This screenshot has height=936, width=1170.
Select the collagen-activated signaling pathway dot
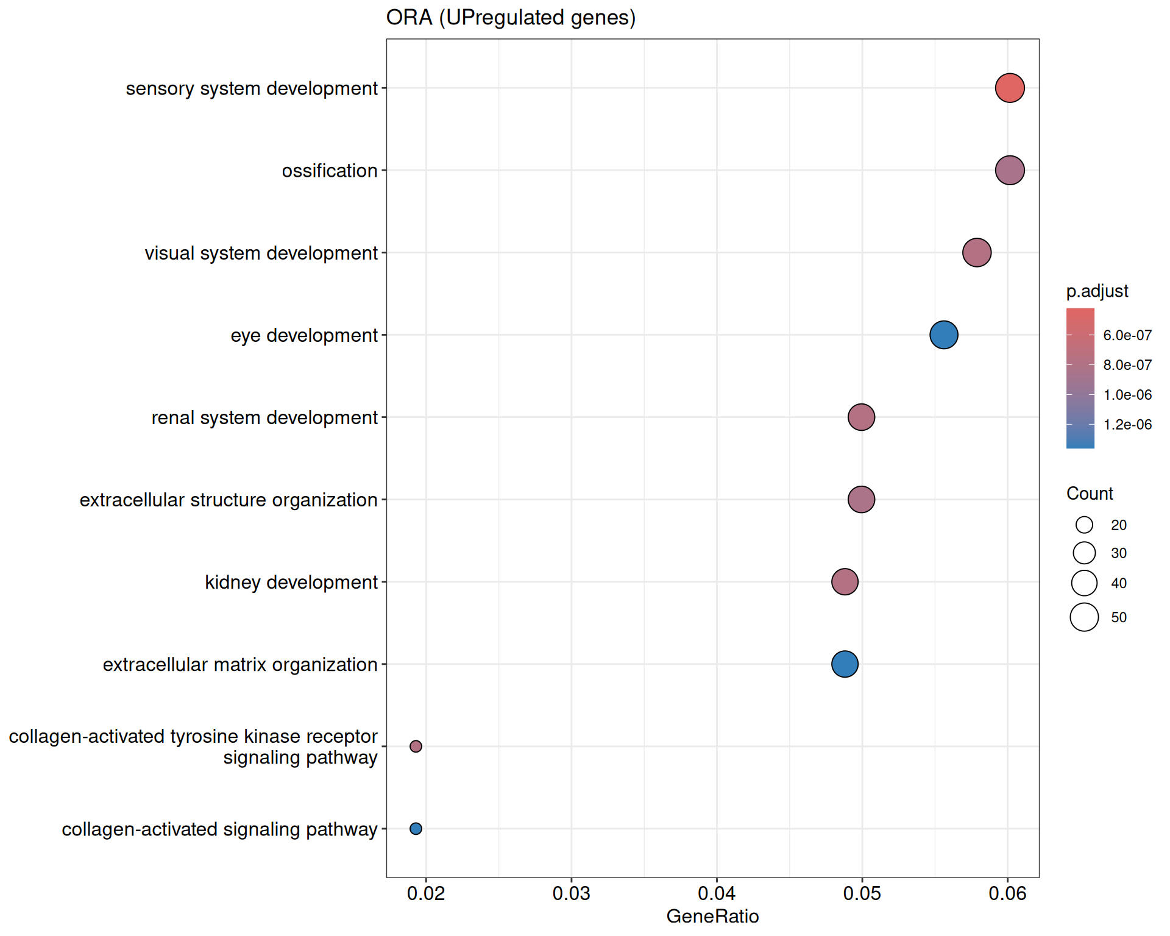(416, 829)
